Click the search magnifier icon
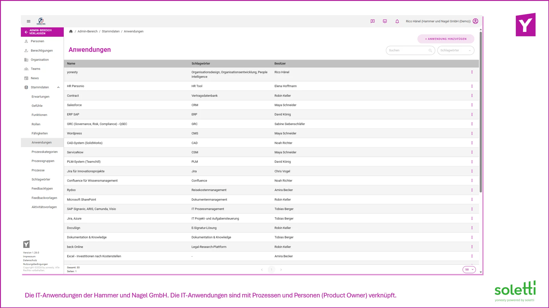549x308 pixels. coord(430,51)
